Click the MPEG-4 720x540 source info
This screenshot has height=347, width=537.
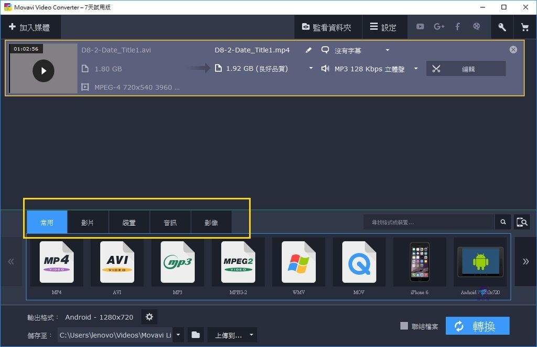point(137,87)
